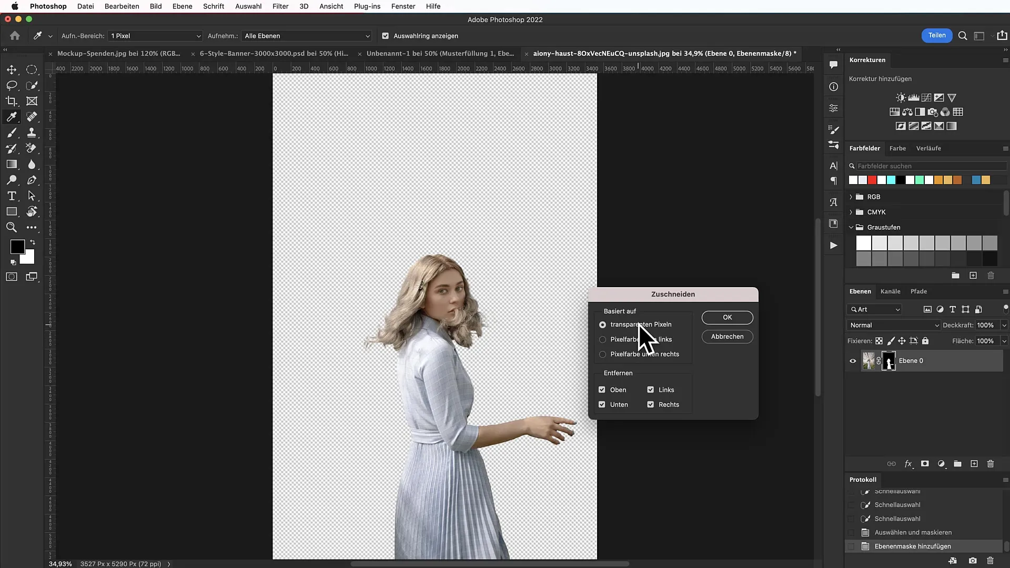Select transparenten Pixeln radio button
The image size is (1010, 568).
[x=603, y=324]
